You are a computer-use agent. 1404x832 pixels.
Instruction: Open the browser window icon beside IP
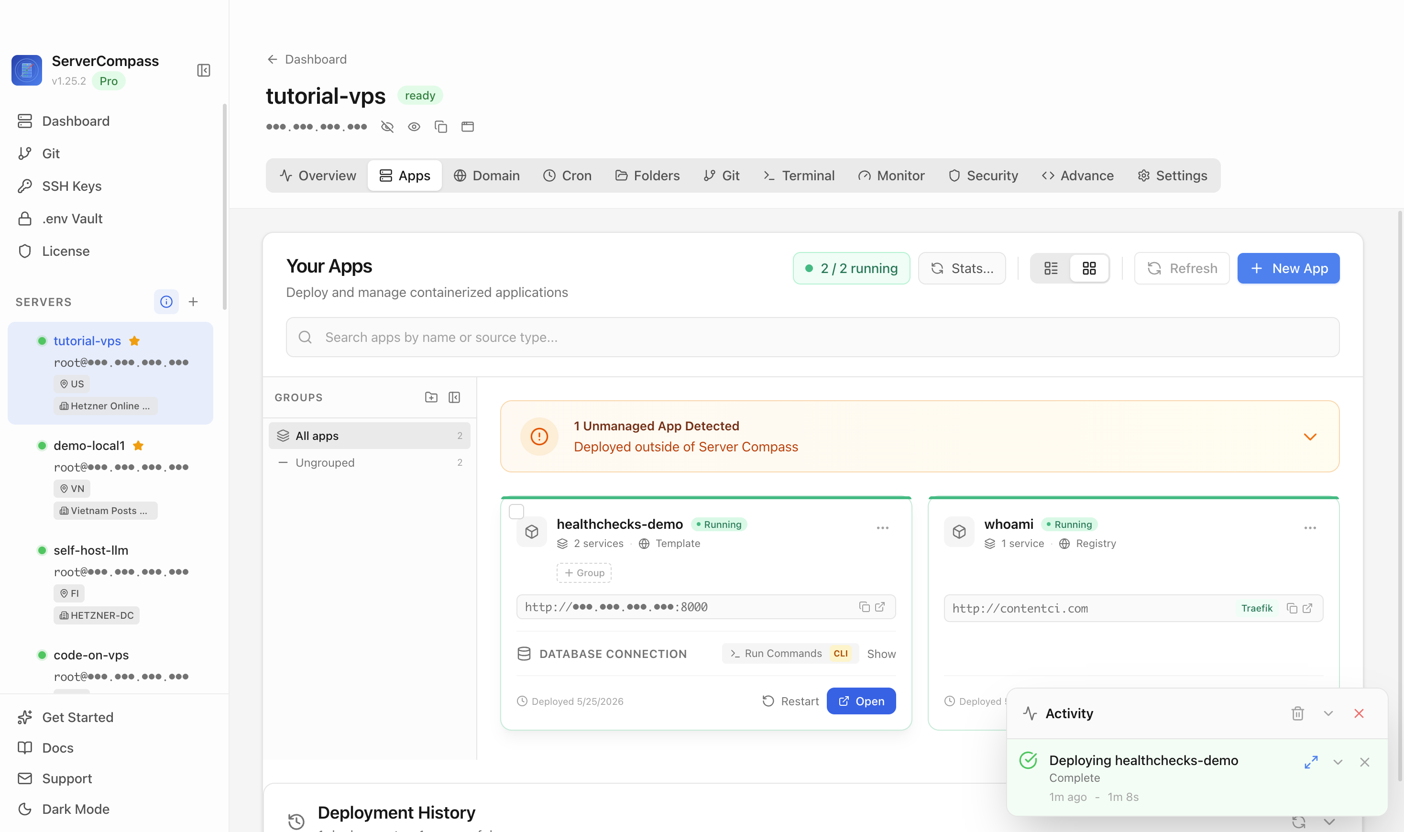coord(468,127)
